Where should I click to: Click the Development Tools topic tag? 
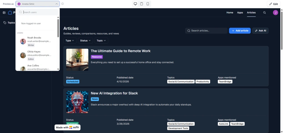pyautogui.click(x=178, y=128)
